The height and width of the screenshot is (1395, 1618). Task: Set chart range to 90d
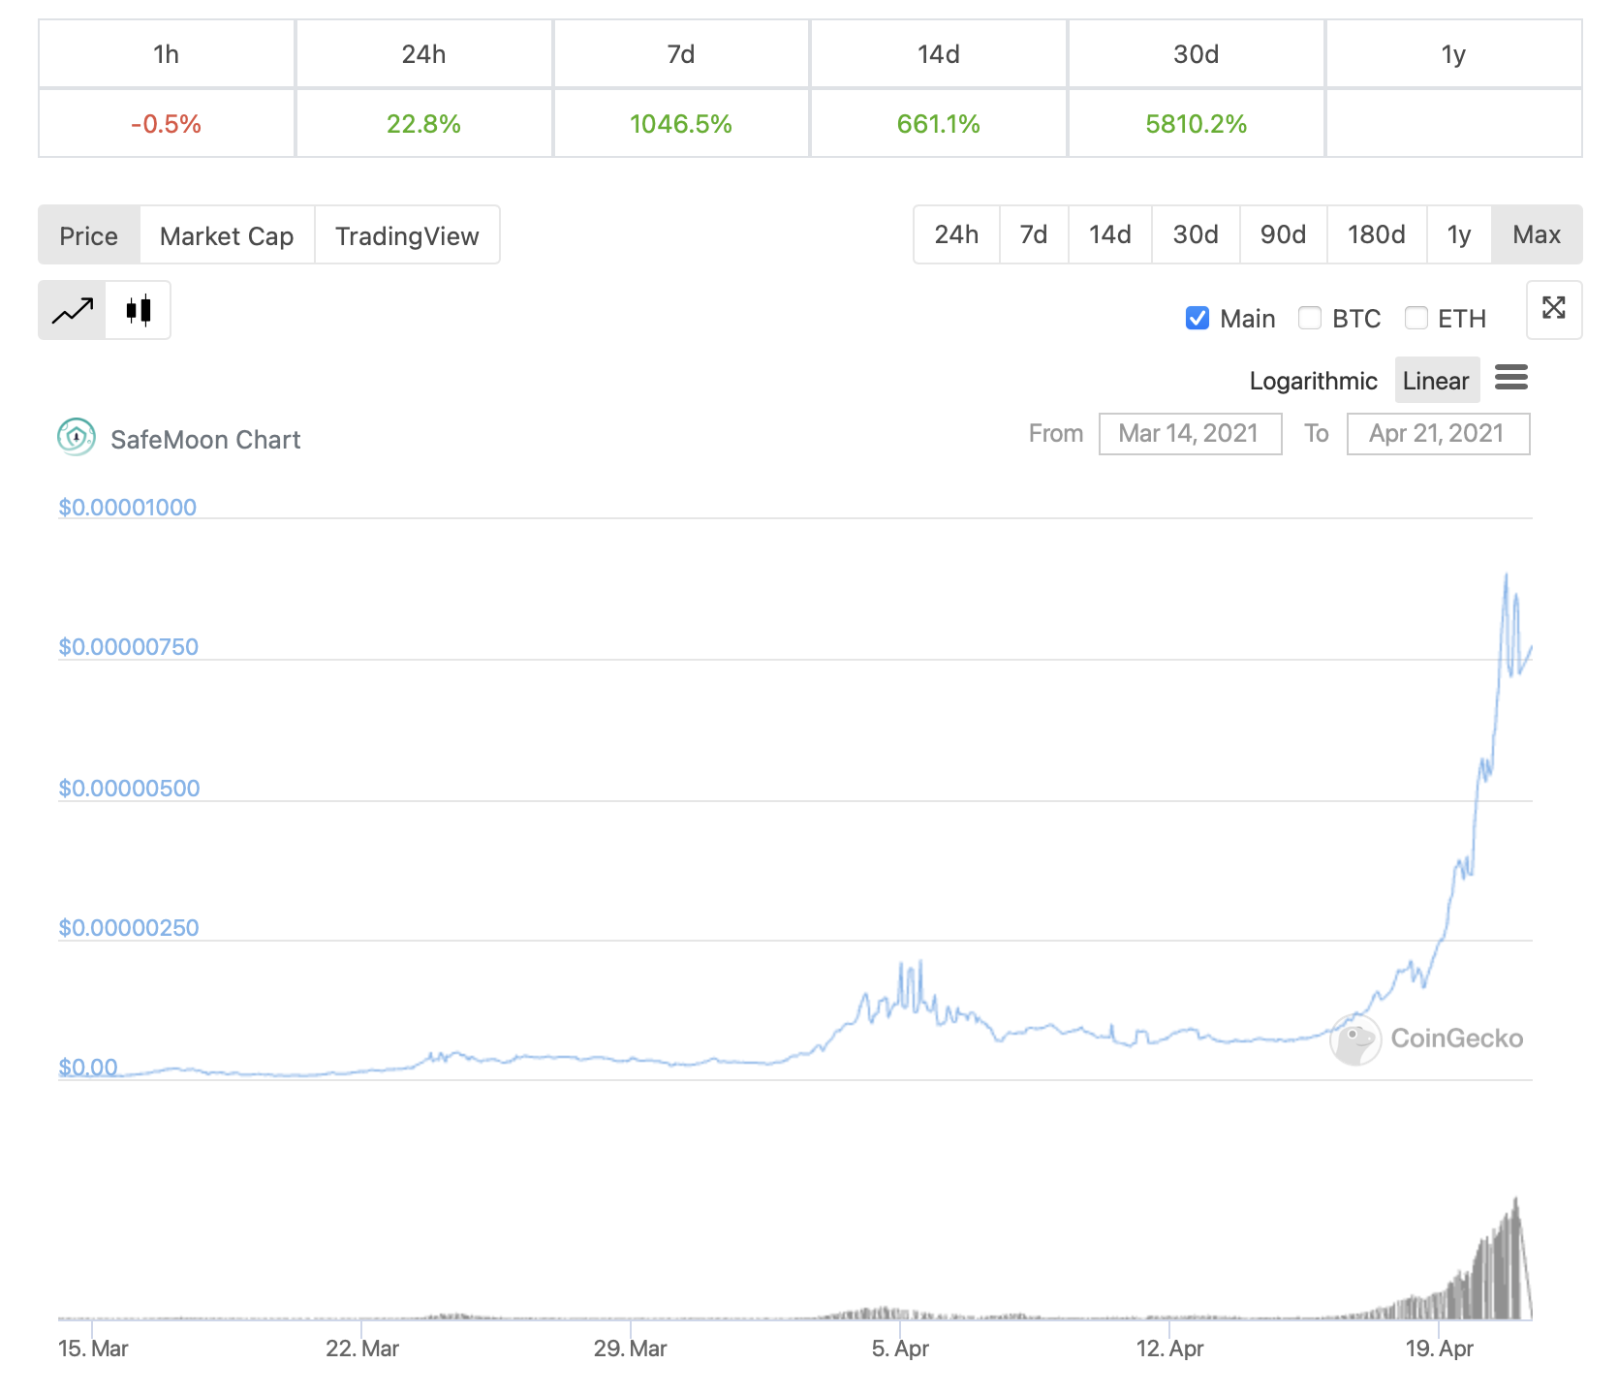(x=1284, y=234)
